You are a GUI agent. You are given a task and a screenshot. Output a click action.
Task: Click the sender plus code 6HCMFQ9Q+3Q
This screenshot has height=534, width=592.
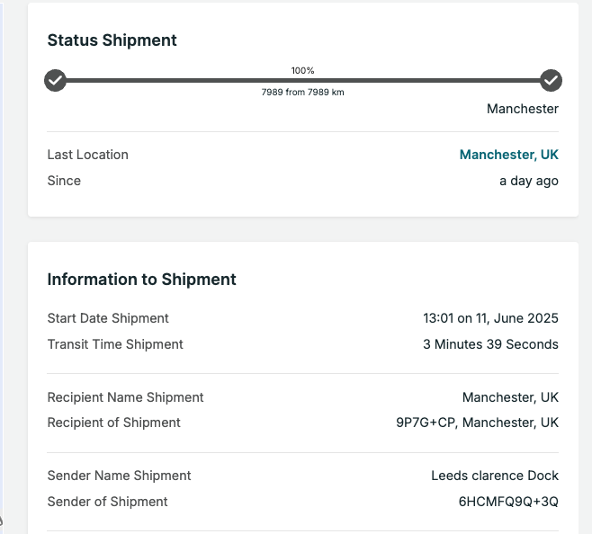click(508, 502)
